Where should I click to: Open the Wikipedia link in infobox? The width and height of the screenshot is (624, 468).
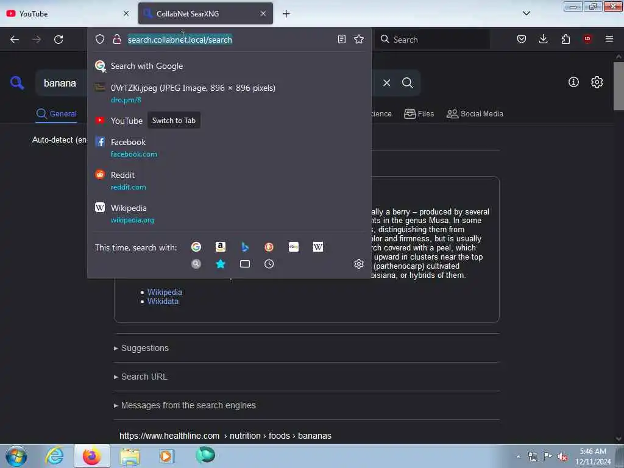pyautogui.click(x=165, y=292)
